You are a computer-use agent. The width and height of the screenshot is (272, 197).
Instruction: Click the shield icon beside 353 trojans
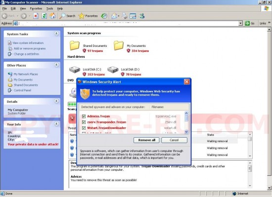85,74
